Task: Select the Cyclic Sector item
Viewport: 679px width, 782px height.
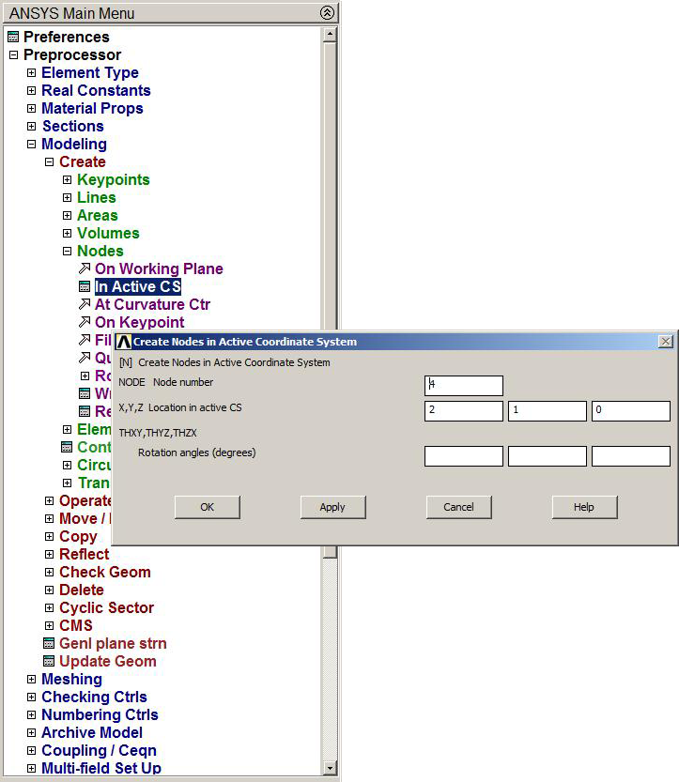Action: [106, 608]
